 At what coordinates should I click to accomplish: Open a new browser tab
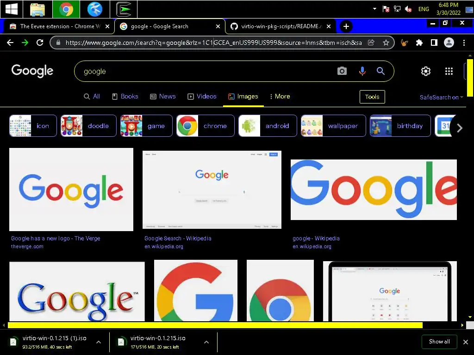[346, 26]
